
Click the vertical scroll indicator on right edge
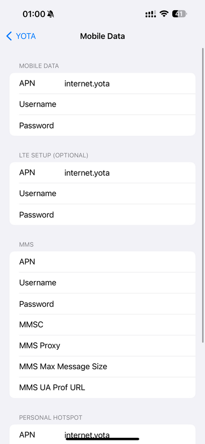click(202, 196)
